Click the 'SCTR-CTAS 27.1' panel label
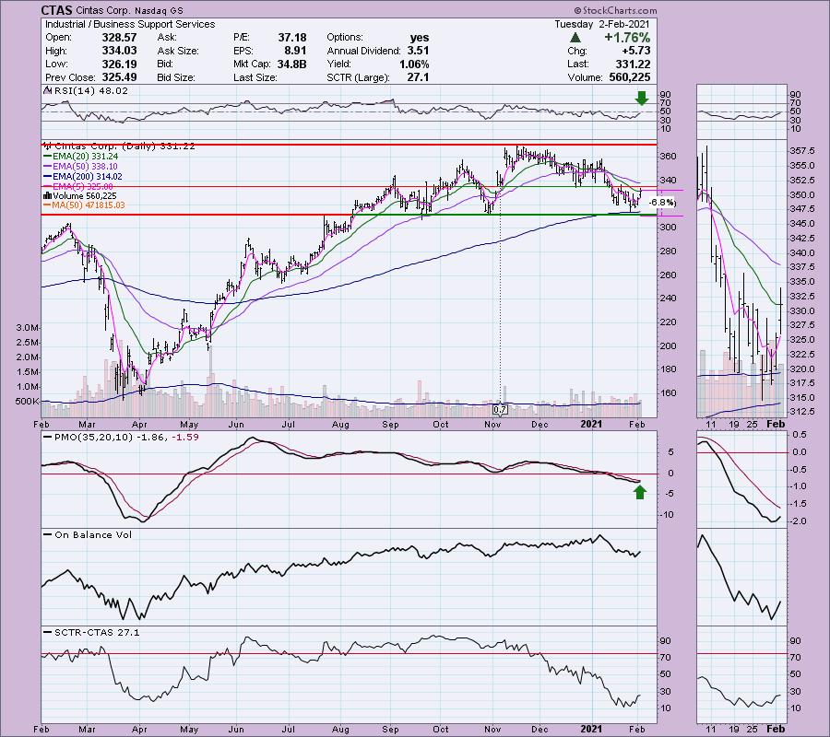The height and width of the screenshot is (737, 830). tap(97, 632)
